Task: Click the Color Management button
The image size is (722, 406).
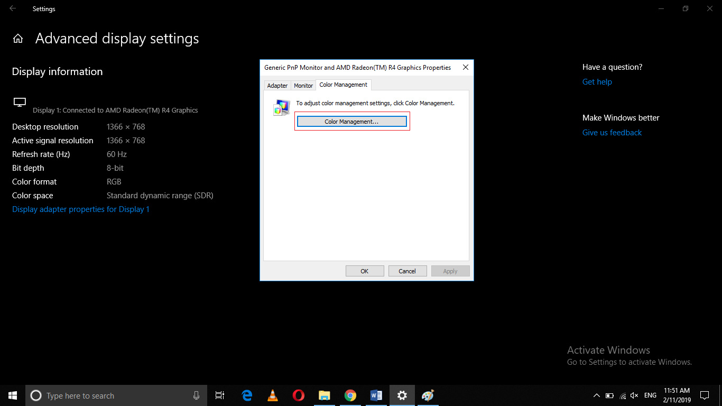Action: [x=352, y=121]
